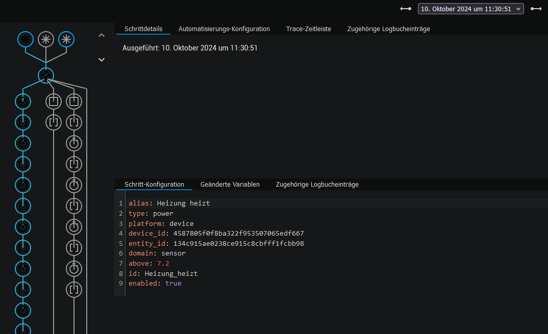Open the trace date dropdown 10. Oktober 2024
548x334 pixels.
(x=471, y=9)
